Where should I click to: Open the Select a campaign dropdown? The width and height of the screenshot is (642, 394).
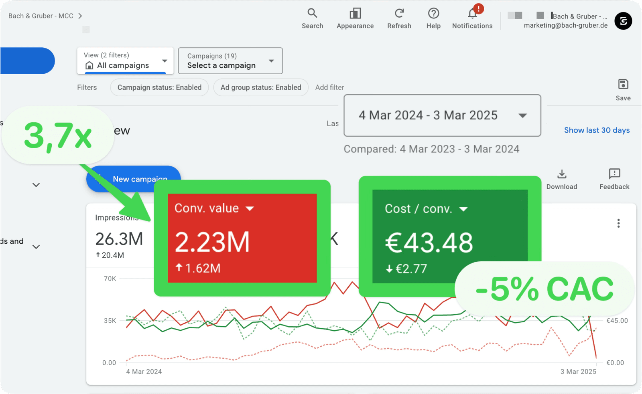pyautogui.click(x=230, y=61)
